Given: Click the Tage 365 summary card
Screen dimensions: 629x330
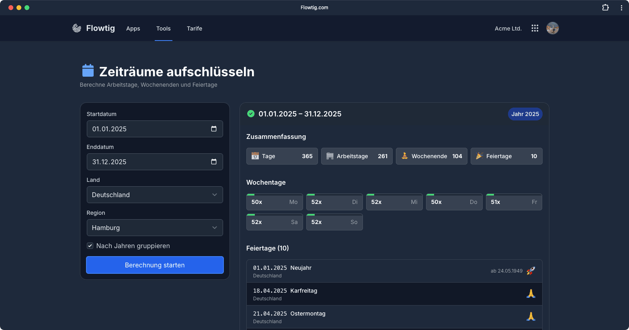Looking at the screenshot, I should coord(282,156).
